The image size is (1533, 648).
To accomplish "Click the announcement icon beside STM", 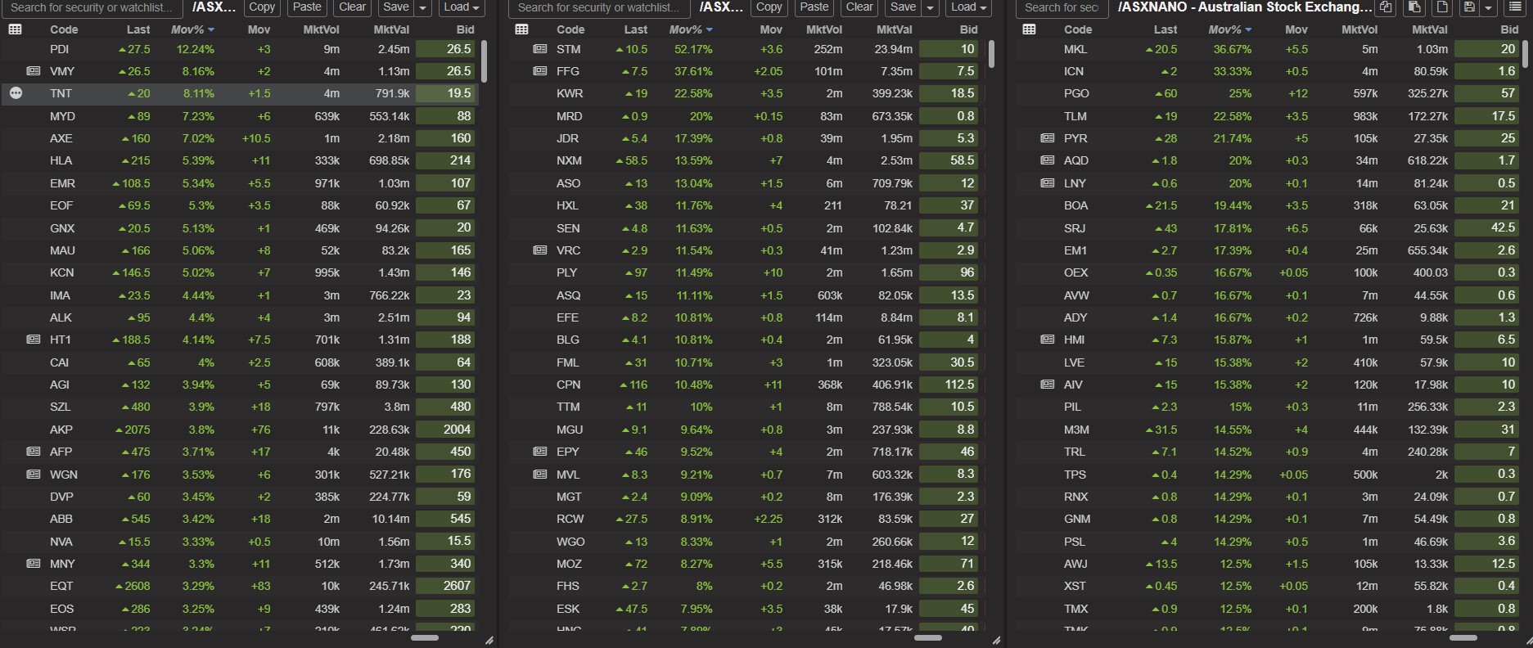I will pos(540,49).
